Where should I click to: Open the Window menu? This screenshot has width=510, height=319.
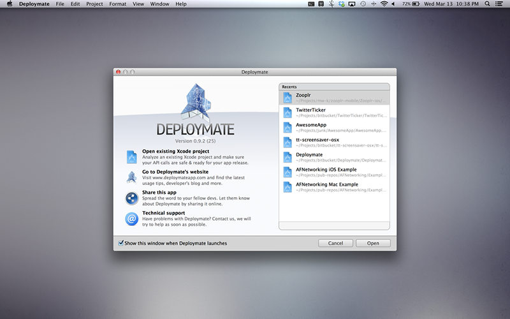tap(160, 4)
